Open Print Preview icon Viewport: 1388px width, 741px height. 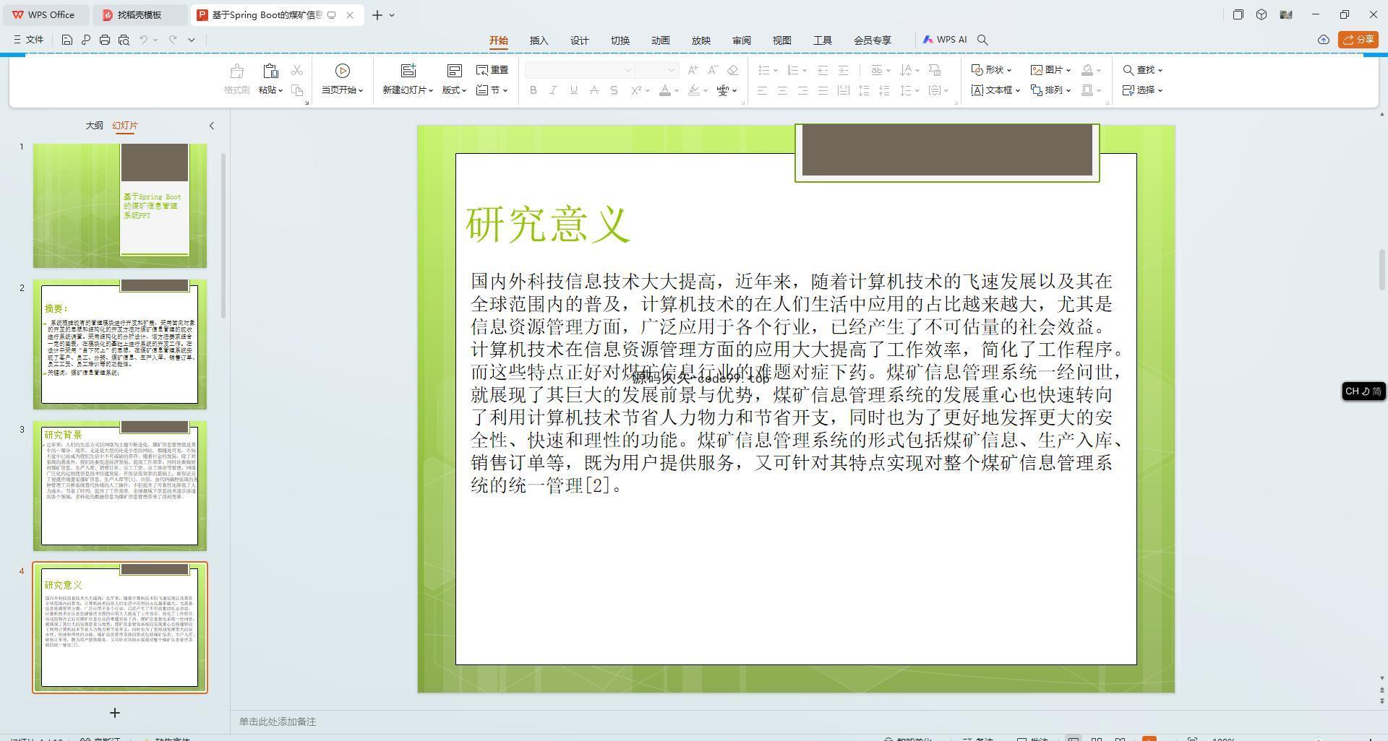[x=124, y=40]
